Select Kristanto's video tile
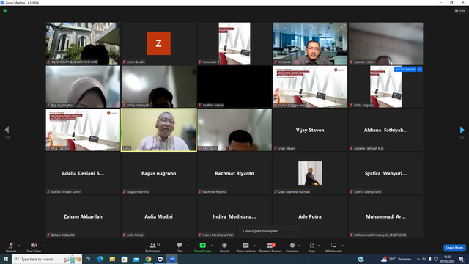The image size is (469, 264). point(310,43)
